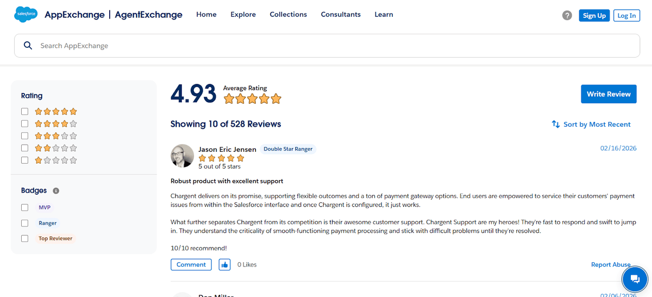Screen dimensions: 652x297
Task: Click the Write Review button
Action: click(x=608, y=94)
